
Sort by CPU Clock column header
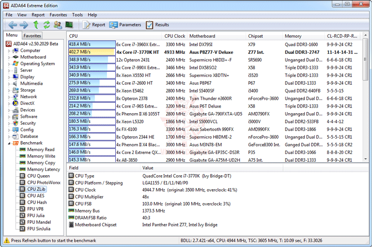tap(175, 36)
